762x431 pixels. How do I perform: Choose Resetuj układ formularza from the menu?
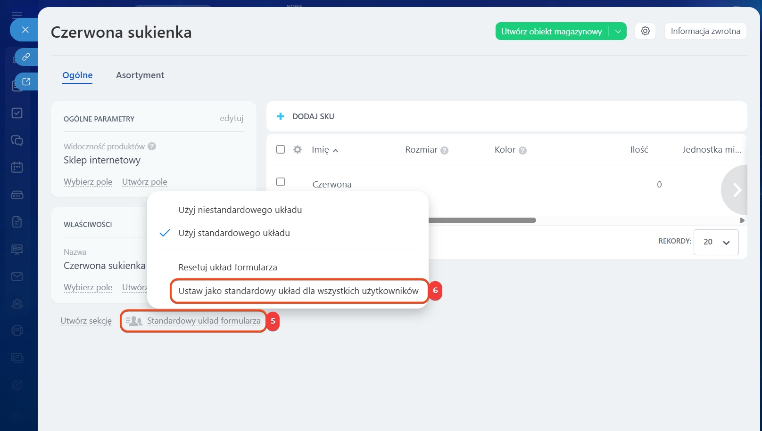(228, 268)
